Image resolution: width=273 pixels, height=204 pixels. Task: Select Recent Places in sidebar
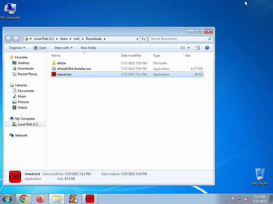pos(27,74)
